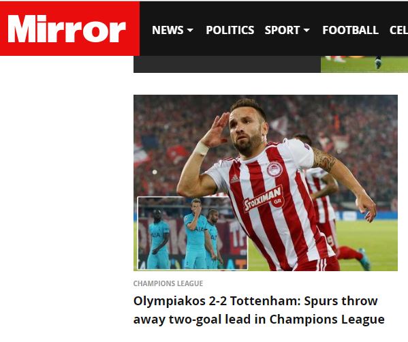Click the dark article banner above the photo
Screen dimensions: 408x342
pos(227,64)
